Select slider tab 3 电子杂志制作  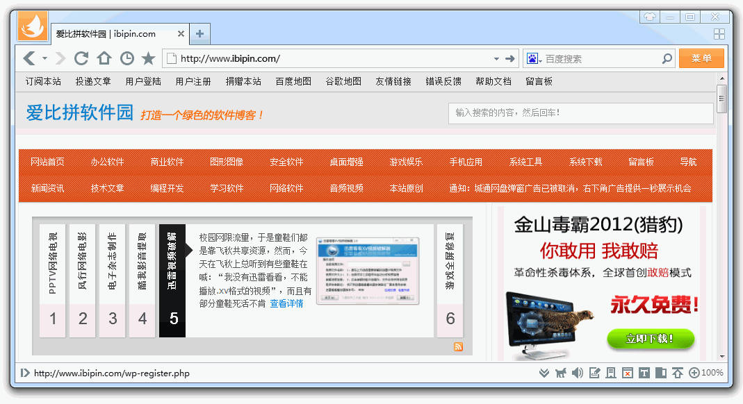pos(113,281)
